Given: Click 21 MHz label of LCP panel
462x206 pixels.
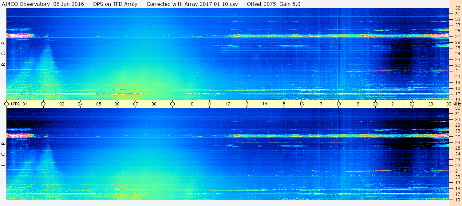Looking at the screenshot, I should [x=458, y=171].
